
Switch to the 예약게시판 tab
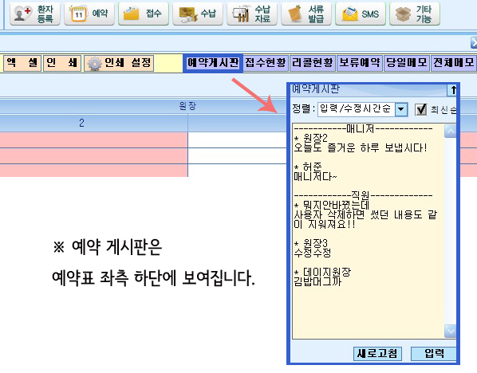coord(213,63)
